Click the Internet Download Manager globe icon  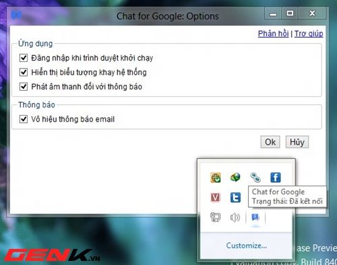click(x=235, y=178)
